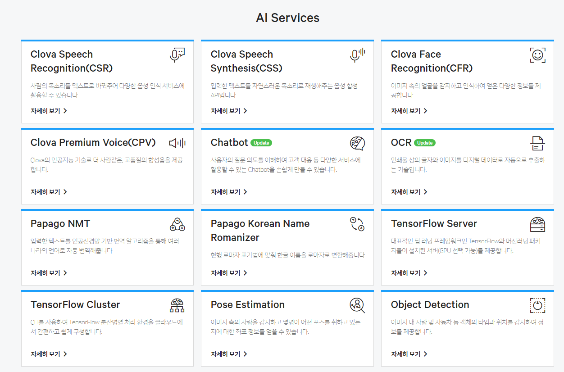Click the Pose Estimation title
The height and width of the screenshot is (372, 564).
tap(248, 305)
